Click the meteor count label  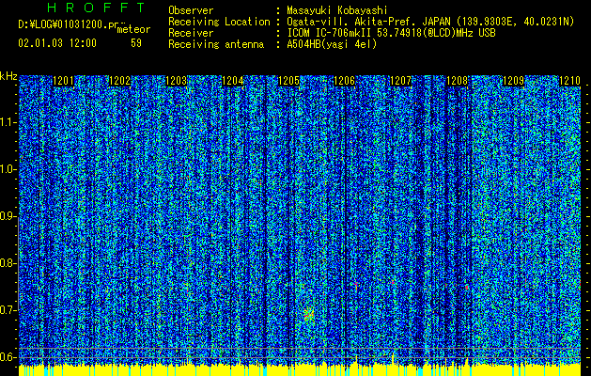tap(133, 29)
